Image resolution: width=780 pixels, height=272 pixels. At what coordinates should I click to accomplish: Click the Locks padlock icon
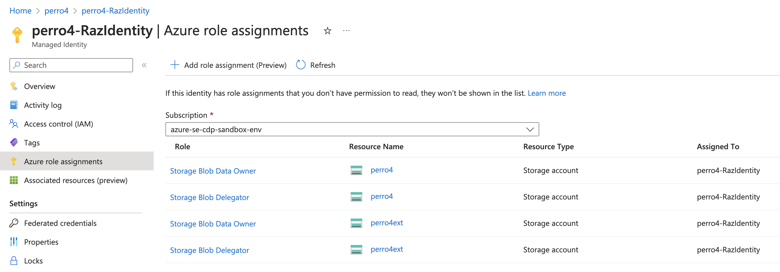(x=14, y=261)
